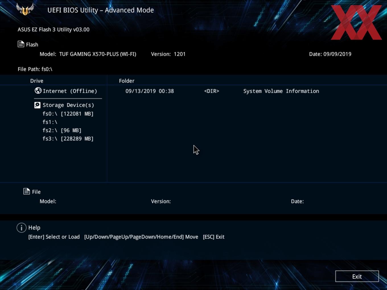Click the Help info icon

click(x=21, y=227)
